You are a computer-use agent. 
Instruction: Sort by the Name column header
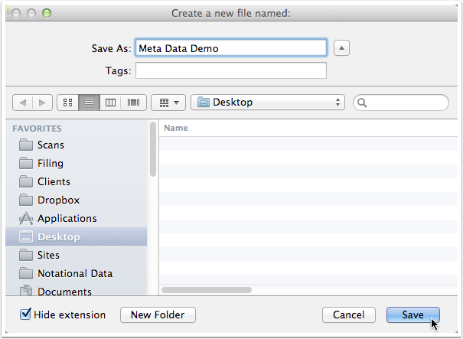[x=308, y=128]
